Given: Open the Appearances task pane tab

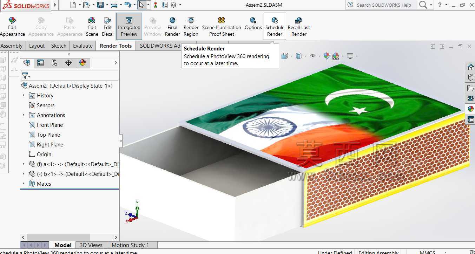Looking at the screenshot, I should pyautogui.click(x=470, y=109).
